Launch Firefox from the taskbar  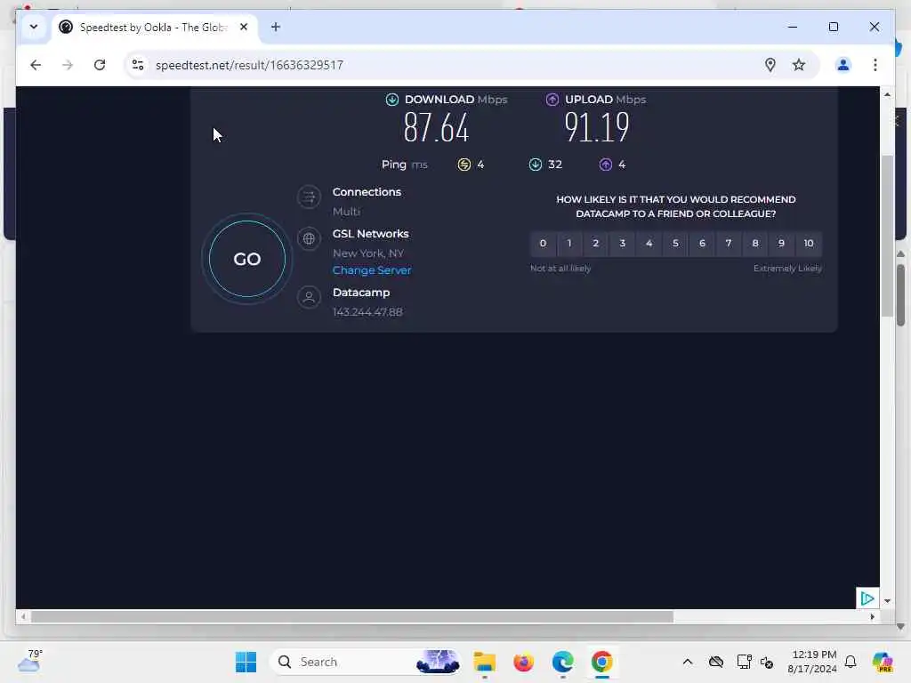pyautogui.click(x=523, y=662)
